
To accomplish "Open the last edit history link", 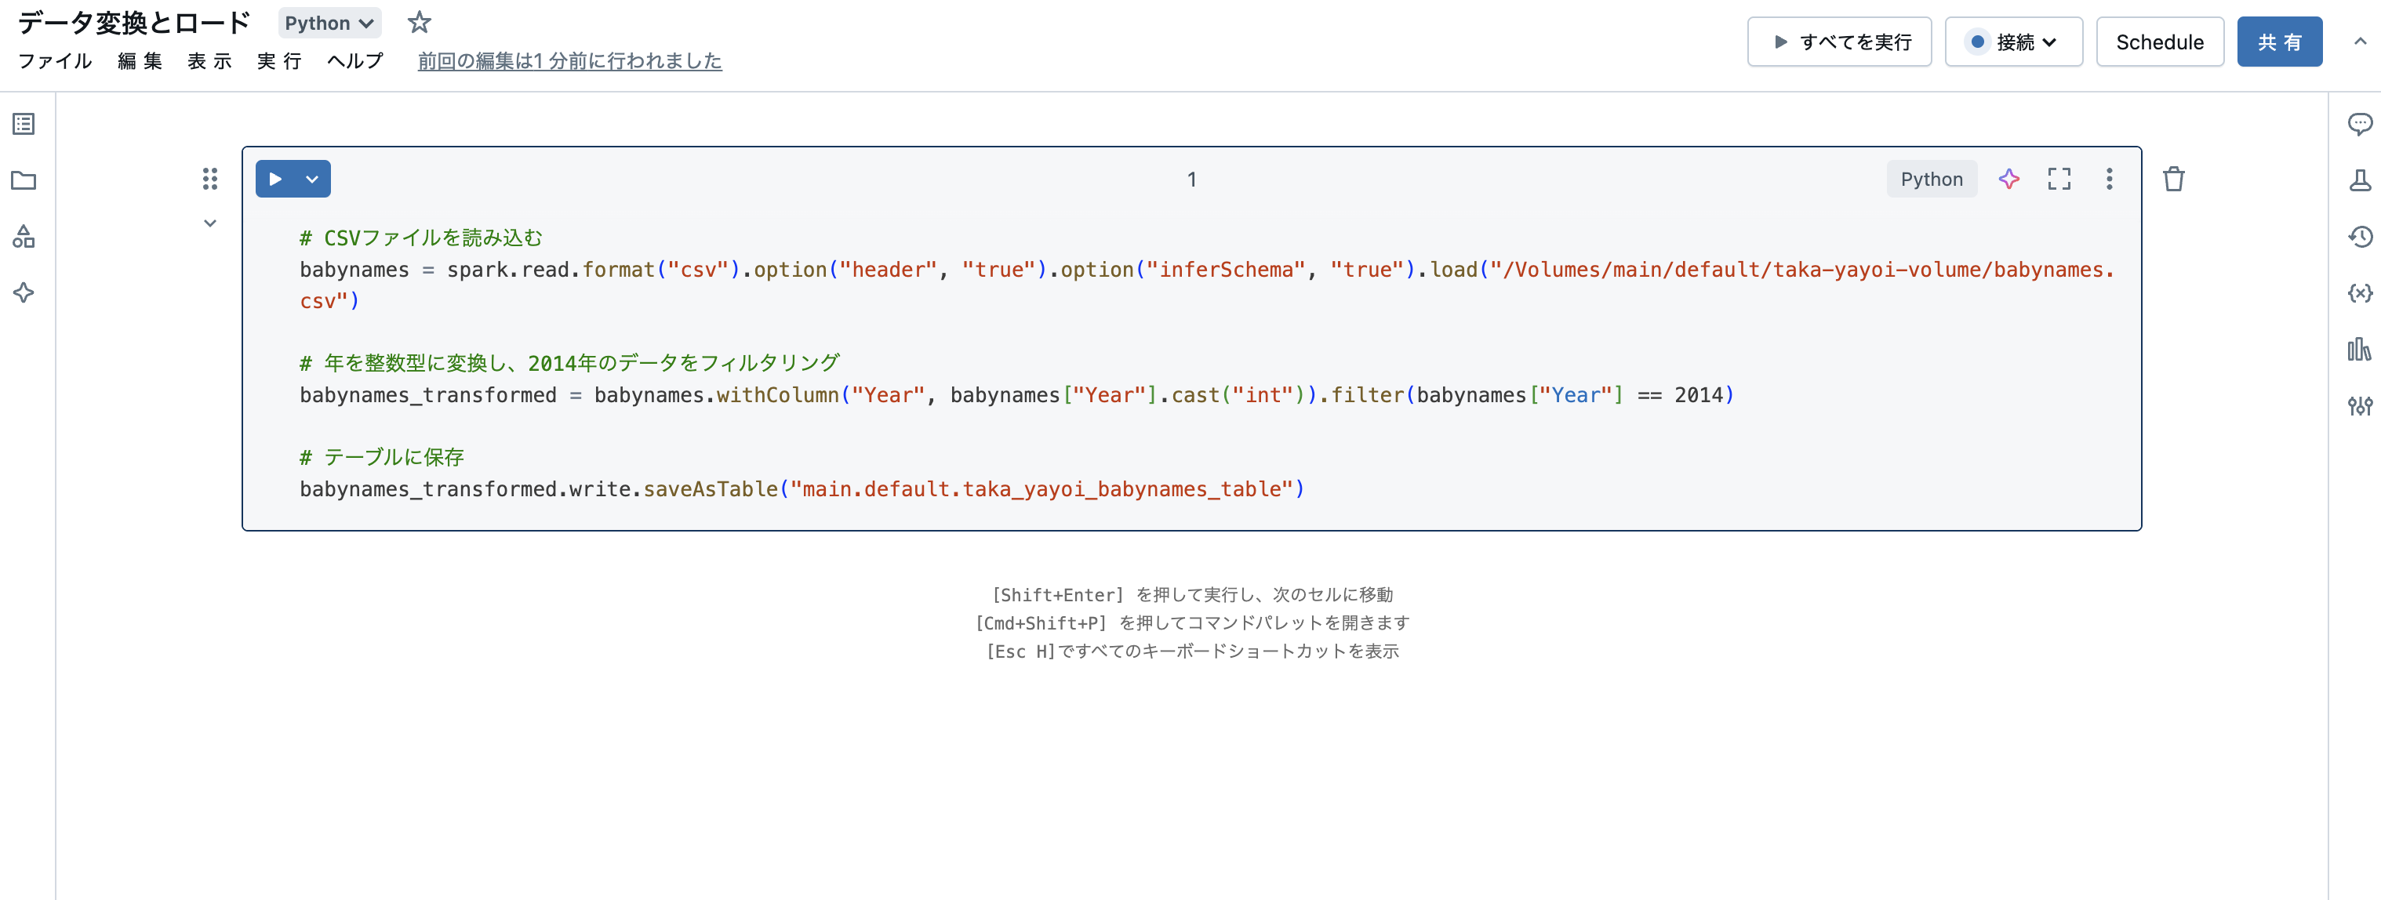I will click(x=570, y=61).
